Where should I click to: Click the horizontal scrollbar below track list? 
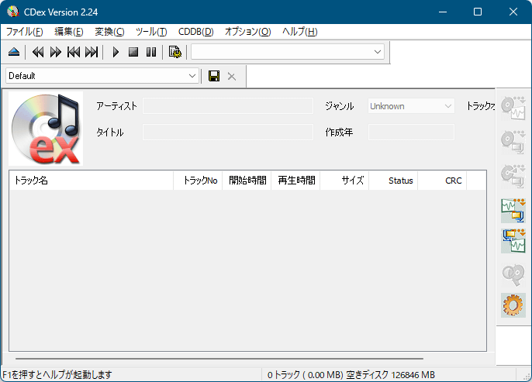[x=219, y=358]
